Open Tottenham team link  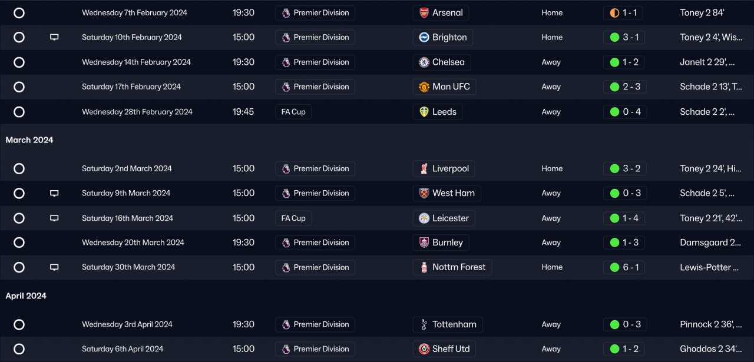click(x=454, y=324)
